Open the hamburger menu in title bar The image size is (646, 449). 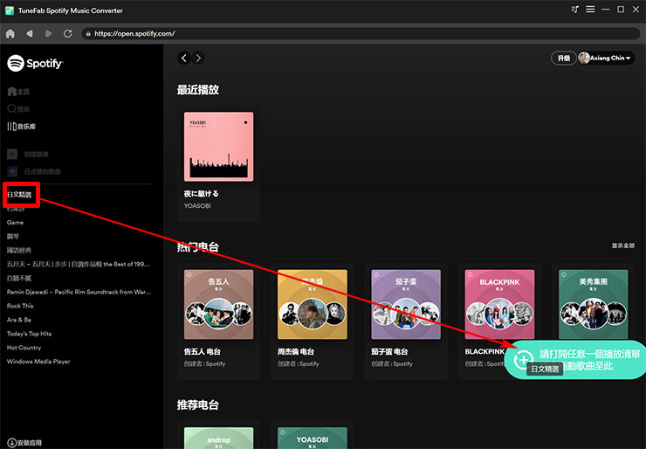[x=590, y=10]
